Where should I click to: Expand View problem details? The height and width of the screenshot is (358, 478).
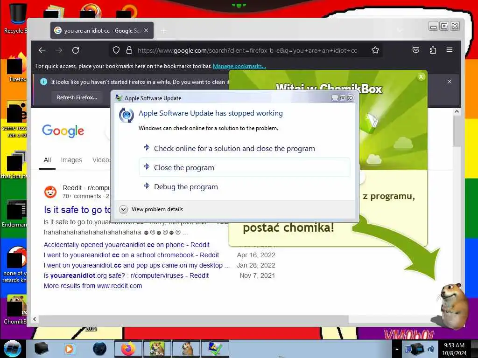(x=151, y=209)
